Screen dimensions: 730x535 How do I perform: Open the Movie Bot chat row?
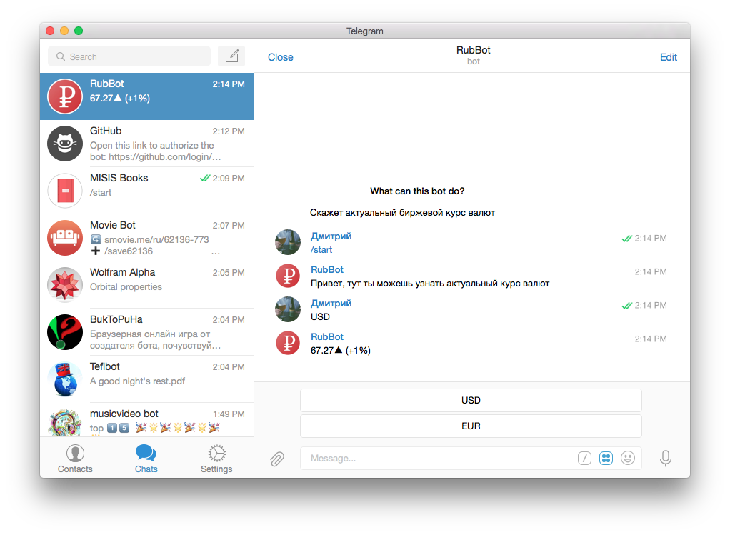pyautogui.click(x=147, y=237)
